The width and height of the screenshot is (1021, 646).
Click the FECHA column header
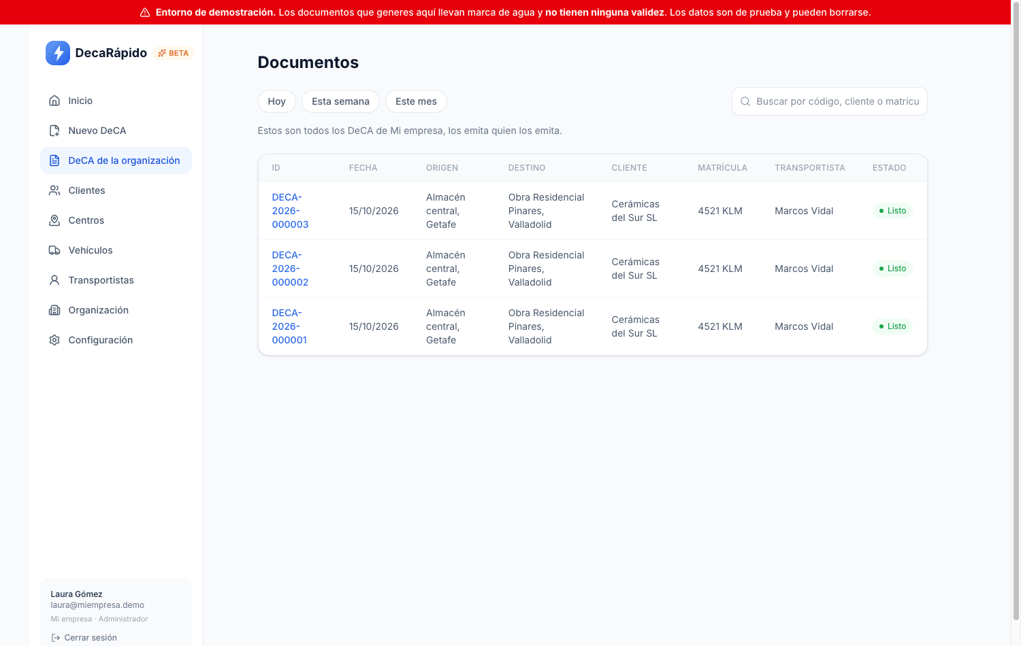363,168
